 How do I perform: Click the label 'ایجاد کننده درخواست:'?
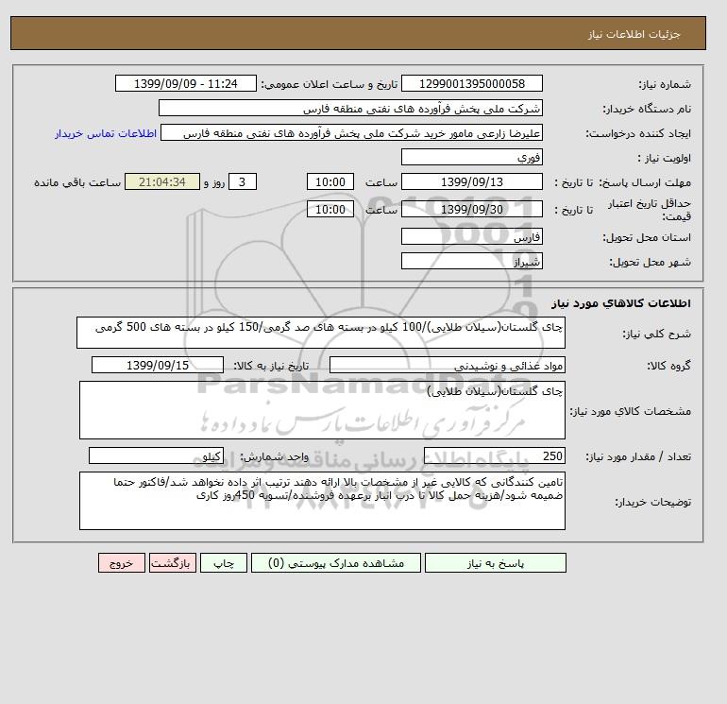pyautogui.click(x=638, y=133)
